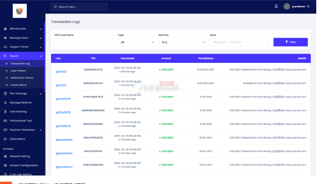This screenshot has width=317, height=184.
Task: Click the Subscribers sidebar icon
Action: [x=5, y=139]
